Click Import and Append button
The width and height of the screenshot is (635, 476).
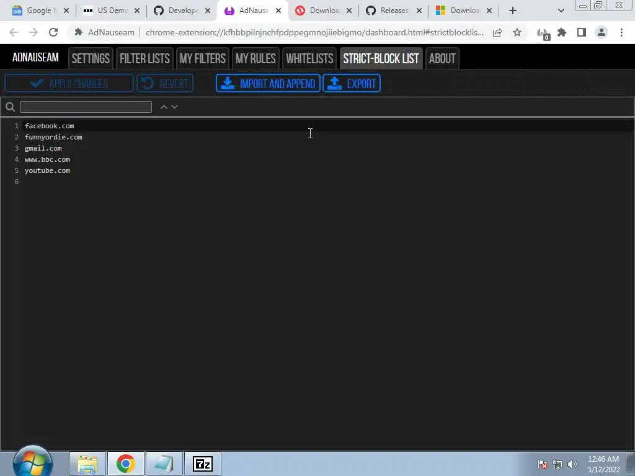pos(268,84)
